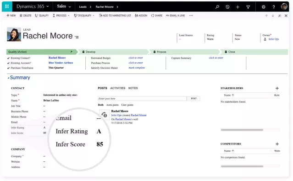Click the Status New header field
Viewport: 293px width, 181px height.
tap(238, 37)
